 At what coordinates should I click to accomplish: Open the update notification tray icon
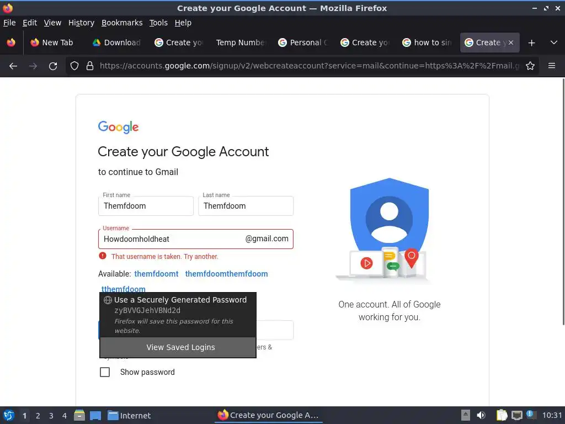531,415
